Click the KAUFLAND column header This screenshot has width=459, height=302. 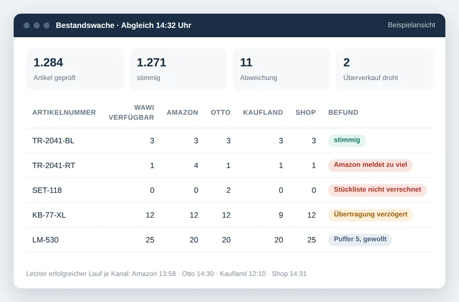click(263, 112)
